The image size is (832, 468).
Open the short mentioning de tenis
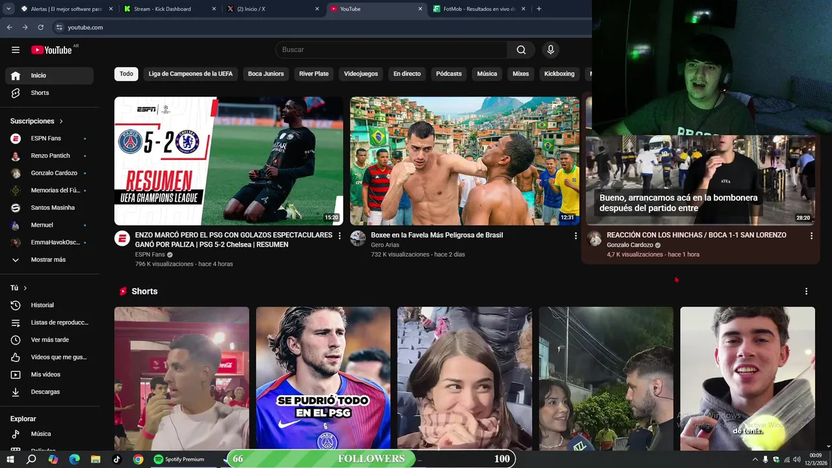747,378
